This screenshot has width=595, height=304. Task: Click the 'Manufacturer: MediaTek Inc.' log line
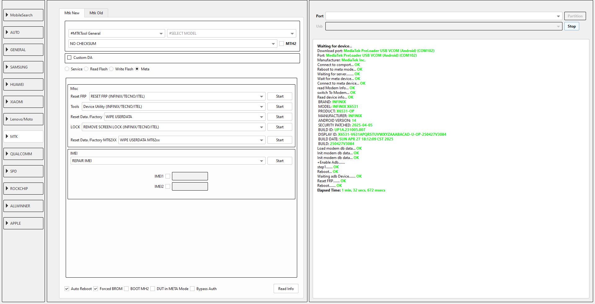click(341, 60)
